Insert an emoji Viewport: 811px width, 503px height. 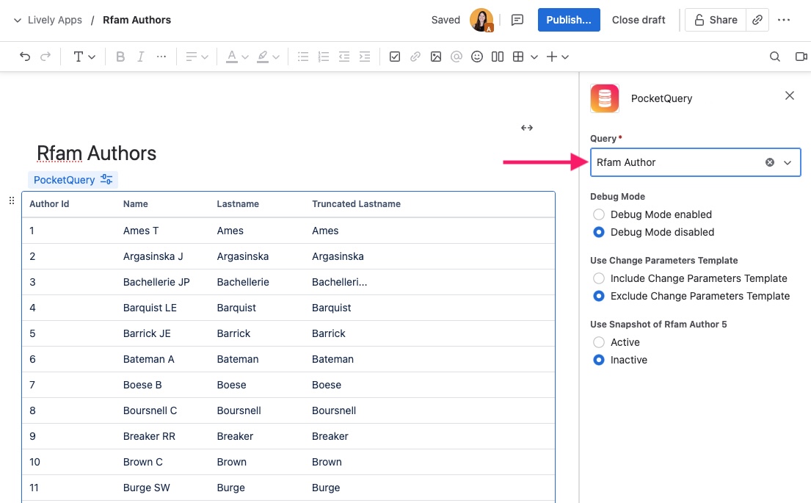click(477, 57)
